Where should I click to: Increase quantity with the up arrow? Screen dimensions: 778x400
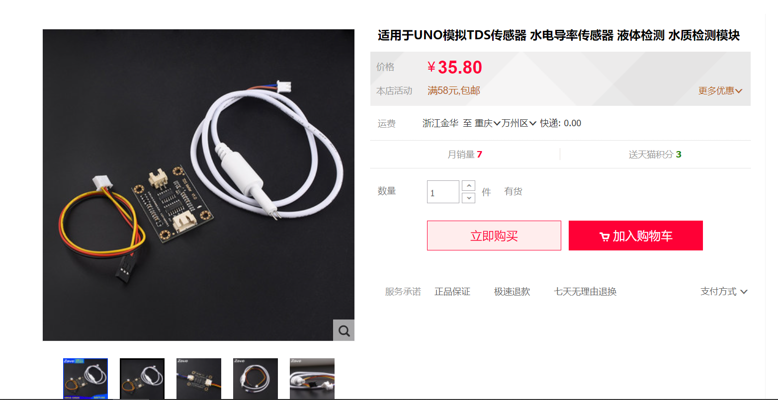[468, 186]
